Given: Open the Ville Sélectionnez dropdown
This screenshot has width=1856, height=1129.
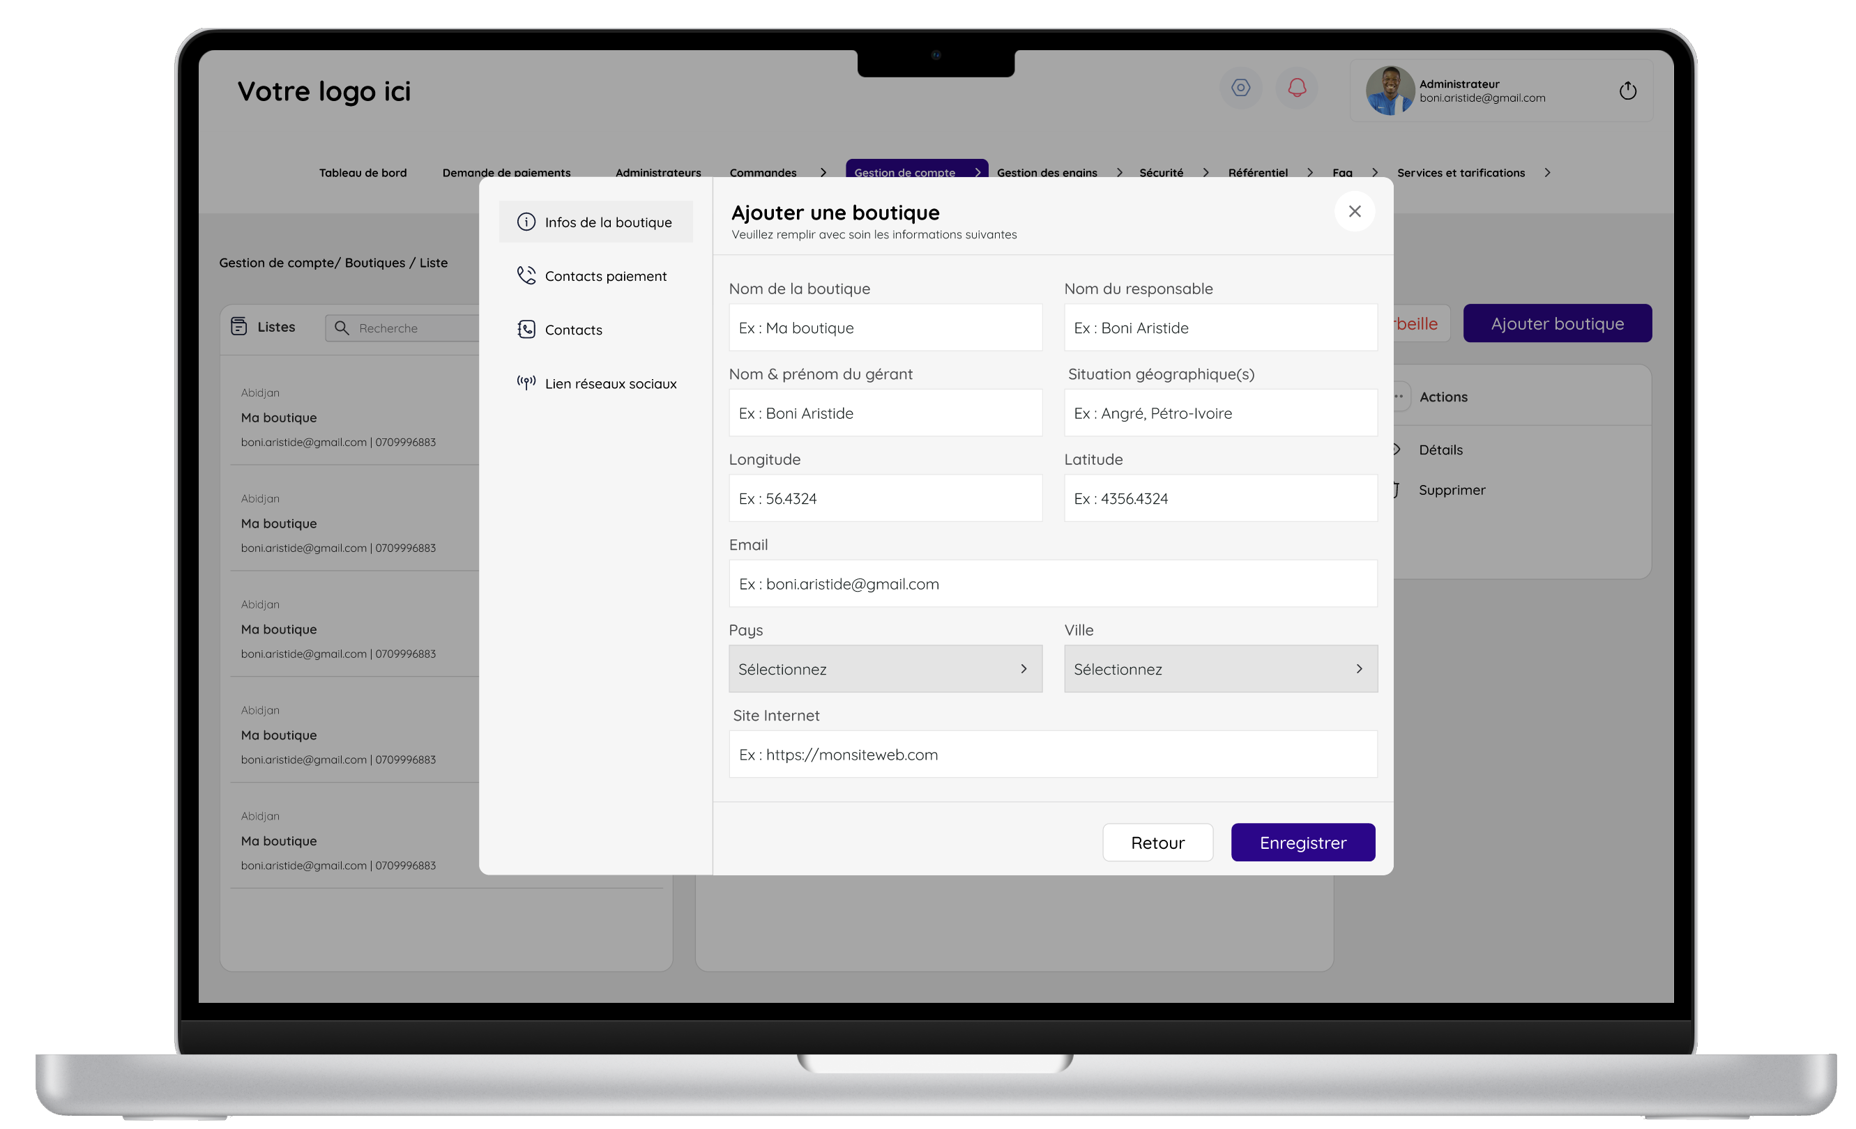Looking at the screenshot, I should (x=1220, y=669).
